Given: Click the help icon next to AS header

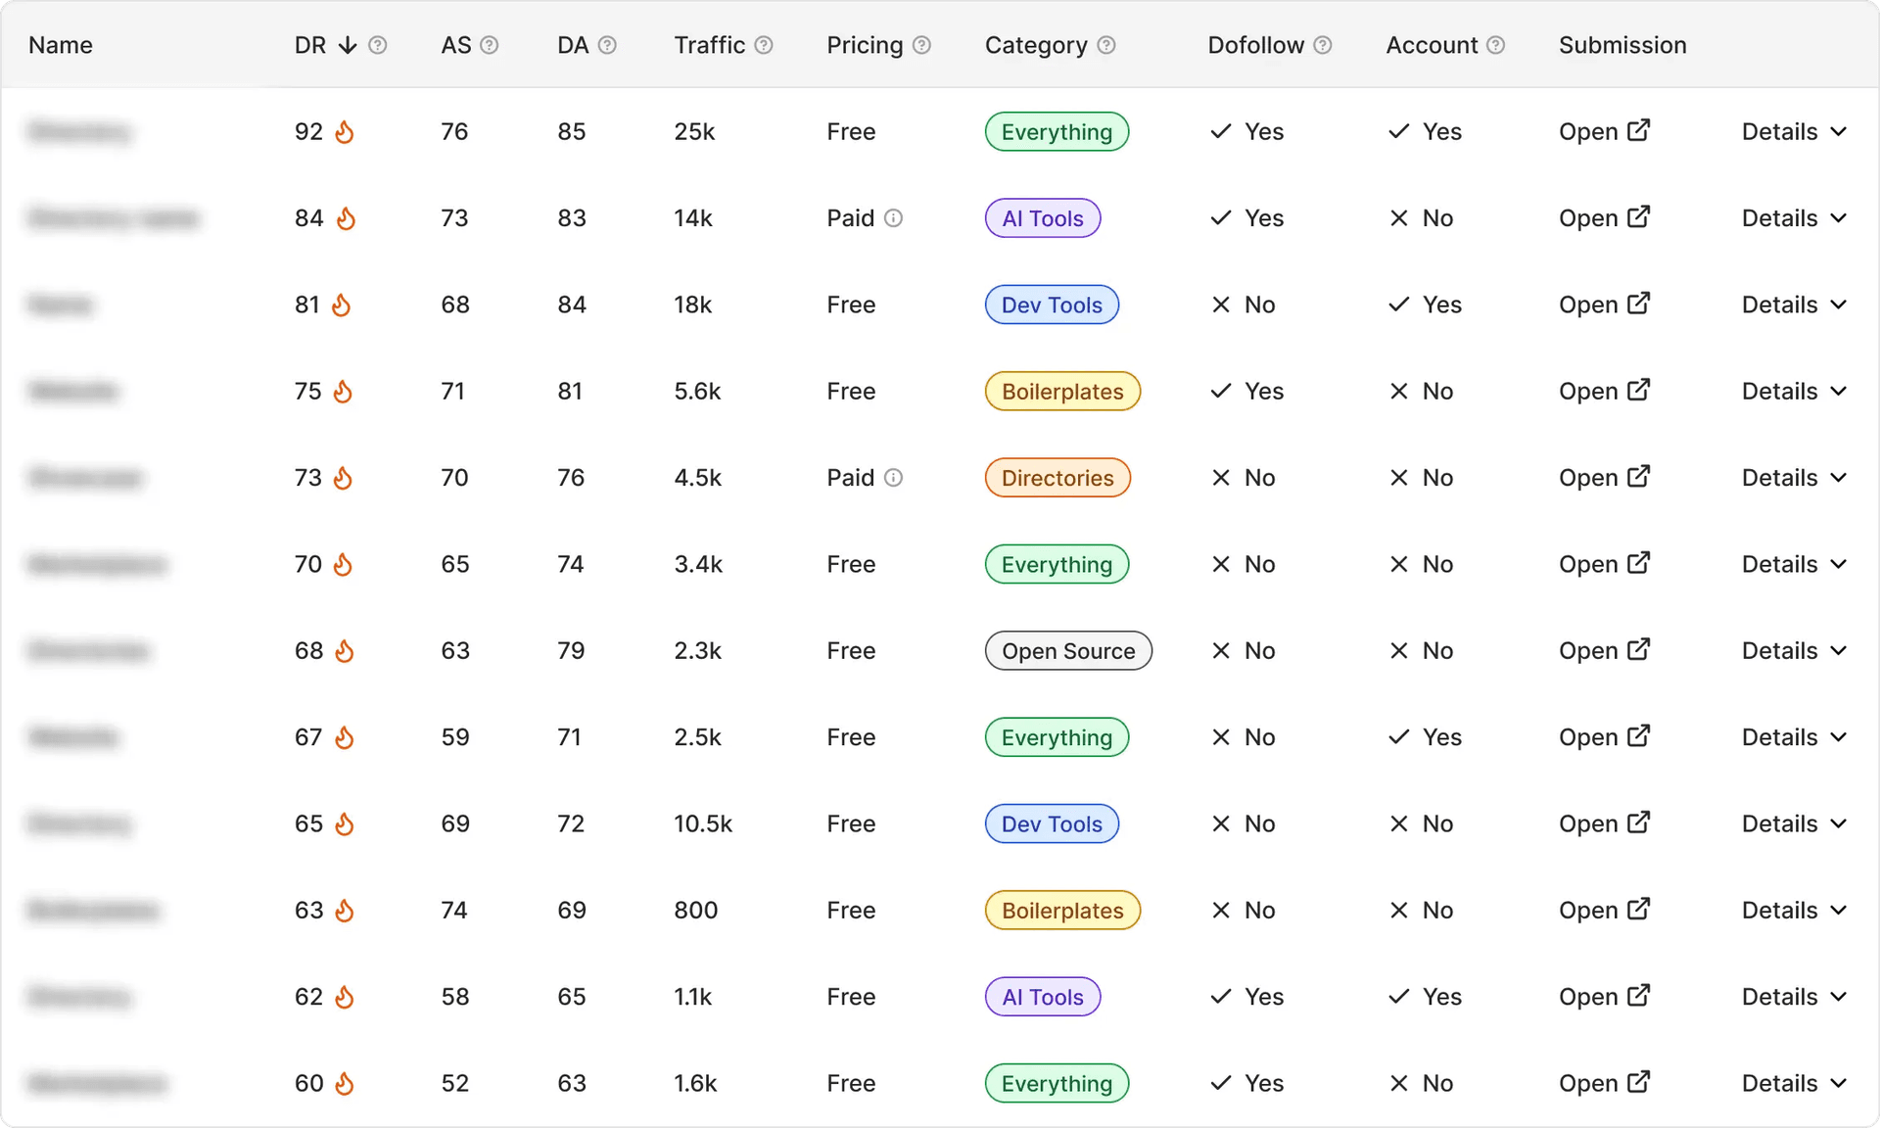Looking at the screenshot, I should point(490,45).
